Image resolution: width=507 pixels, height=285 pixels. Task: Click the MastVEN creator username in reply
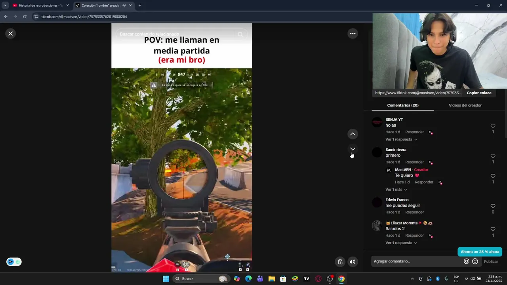click(x=402, y=170)
